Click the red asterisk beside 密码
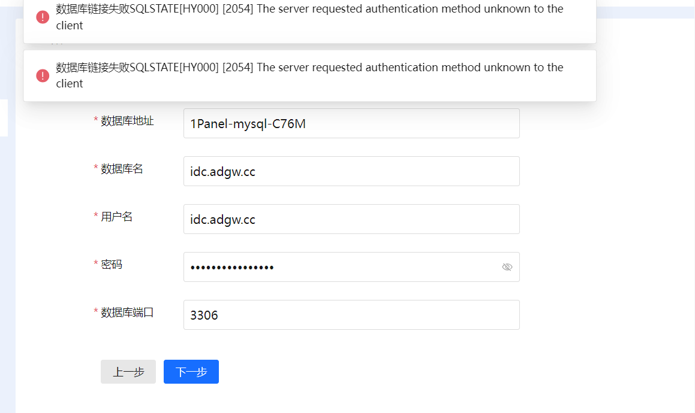This screenshot has height=413, width=695. pos(96,264)
